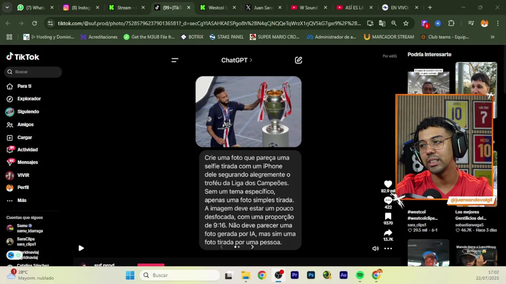This screenshot has width=506, height=284.
Task: Show more bookmarks chevron
Action: pos(493,37)
